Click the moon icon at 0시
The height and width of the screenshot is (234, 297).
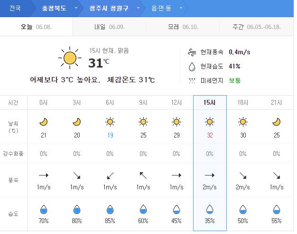(44, 122)
